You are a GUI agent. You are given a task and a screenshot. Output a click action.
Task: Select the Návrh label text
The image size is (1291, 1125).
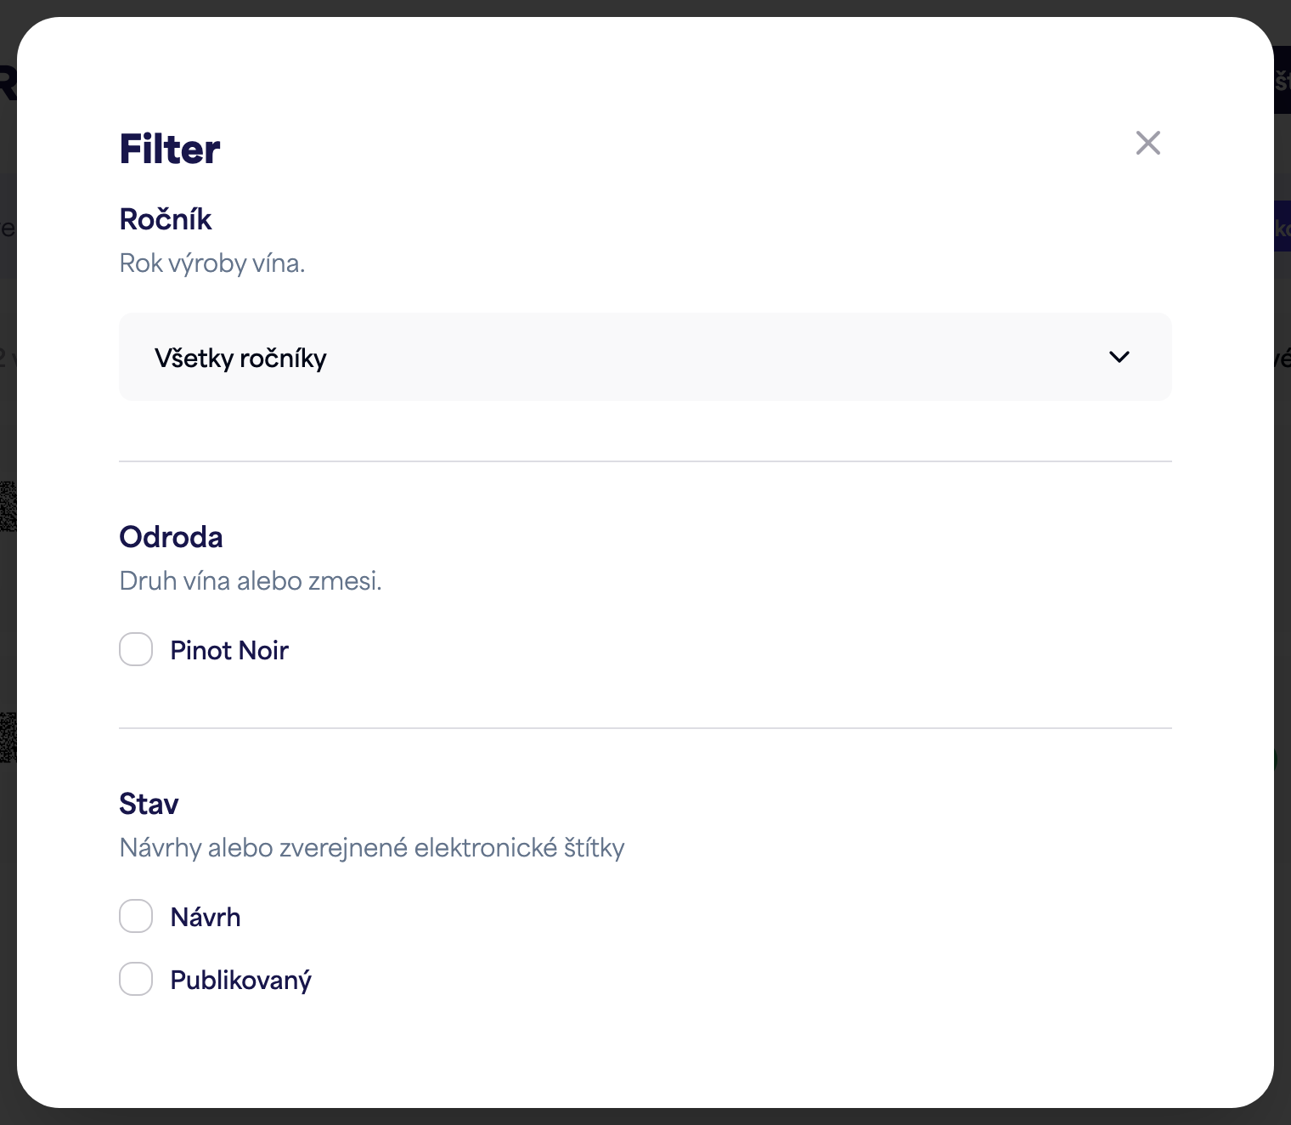[x=206, y=917]
